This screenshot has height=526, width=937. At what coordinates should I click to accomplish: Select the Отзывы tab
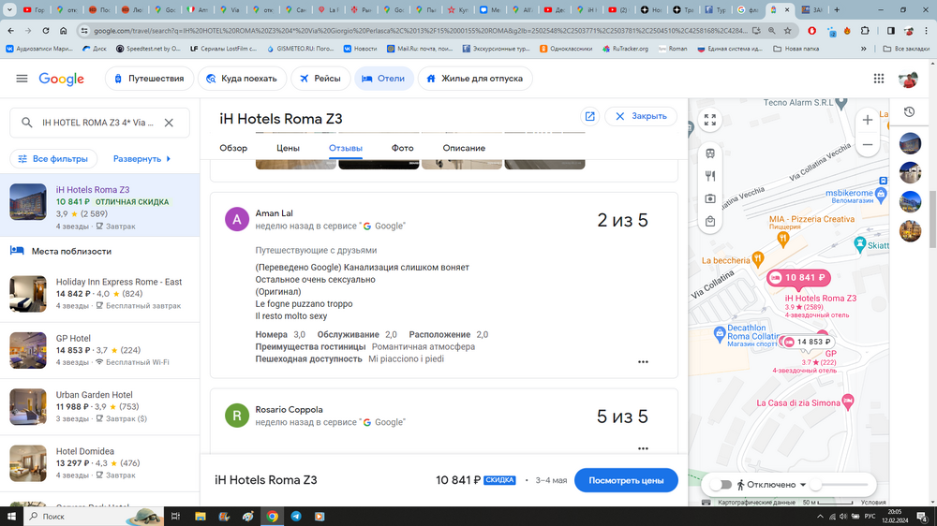point(346,148)
